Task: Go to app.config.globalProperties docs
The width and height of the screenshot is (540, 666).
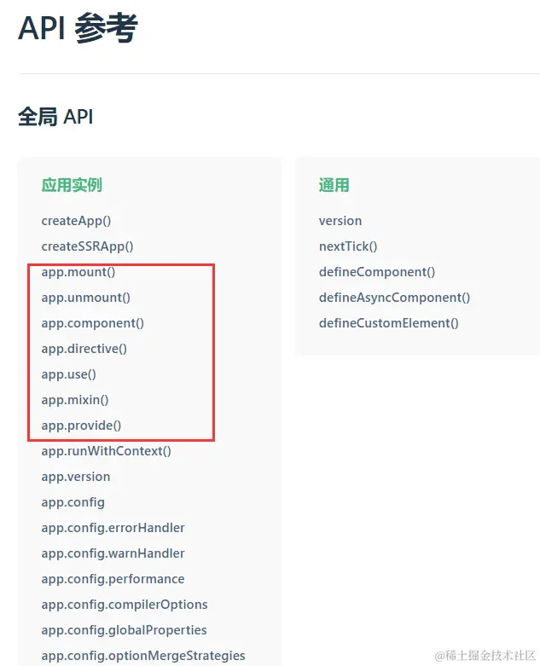Action: tap(124, 630)
